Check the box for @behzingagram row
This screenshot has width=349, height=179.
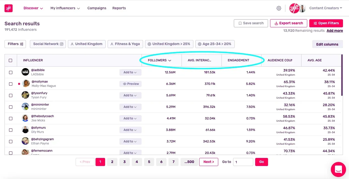tap(11, 141)
